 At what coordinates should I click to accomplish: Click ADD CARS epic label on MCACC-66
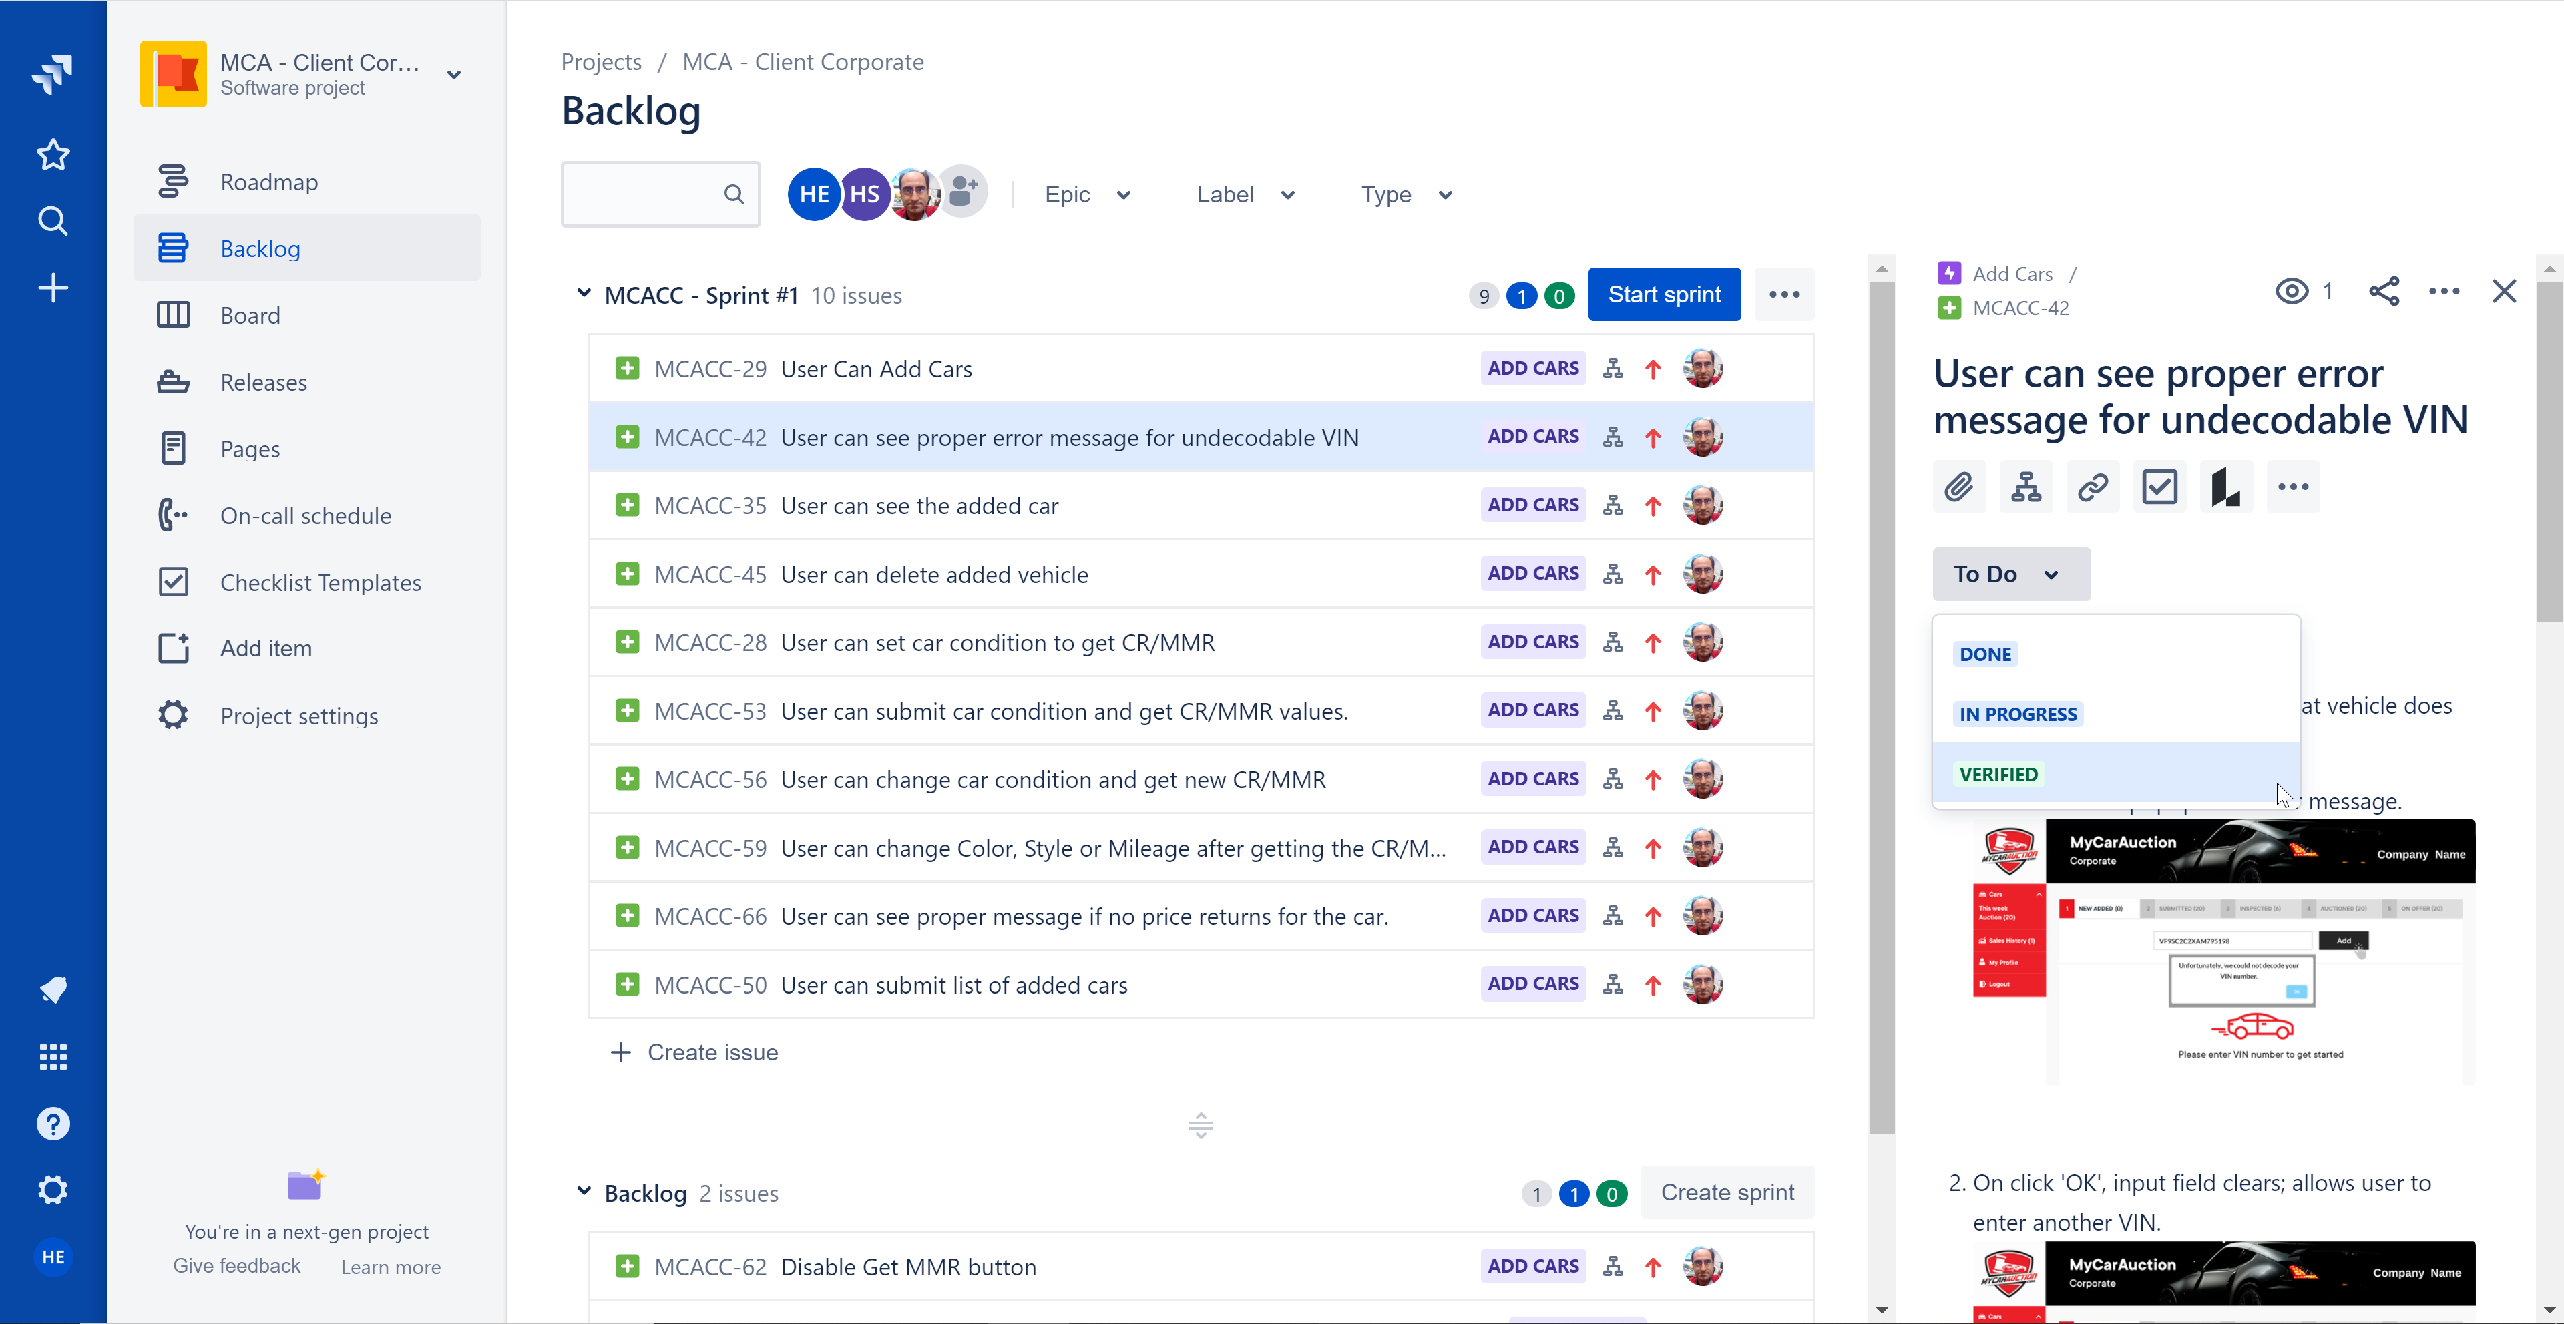1533,916
